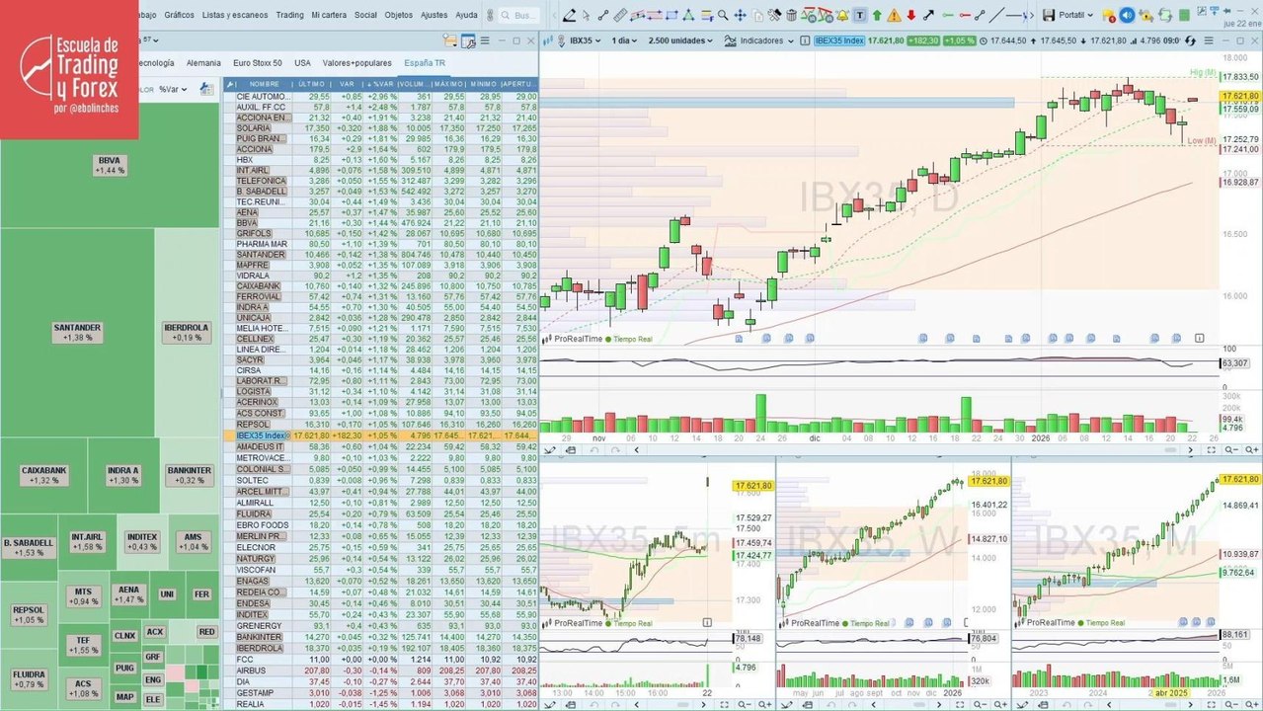Image resolution: width=1263 pixels, height=711 pixels.
Task: Click the SANTANDER heatmap tile
Action: (x=78, y=333)
